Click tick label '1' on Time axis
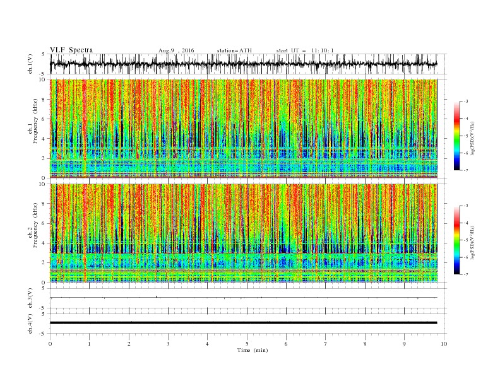The image size is (500, 386). coord(89,344)
